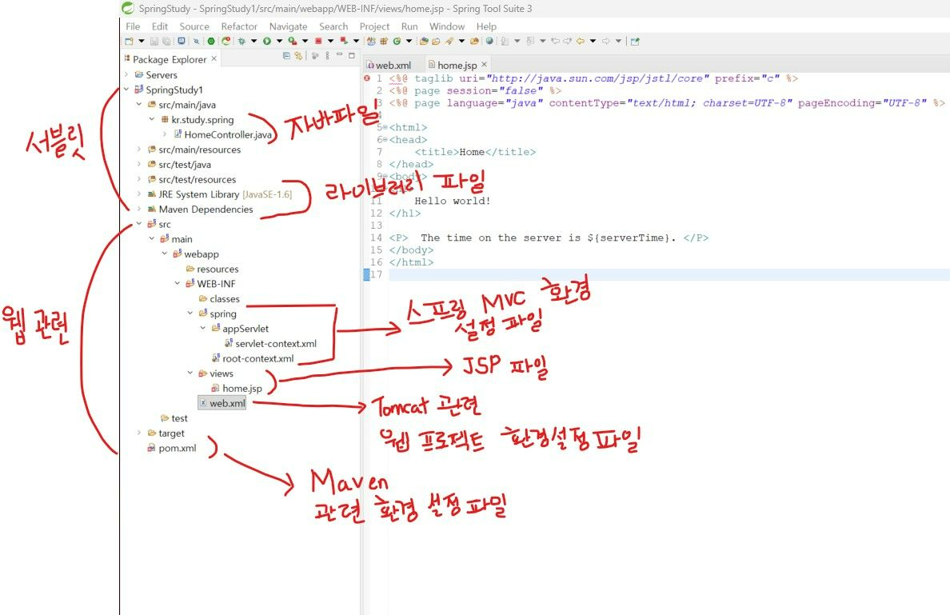Switch to the web.xml editor tab
Viewport: 950px width, 615px height.
pos(389,65)
